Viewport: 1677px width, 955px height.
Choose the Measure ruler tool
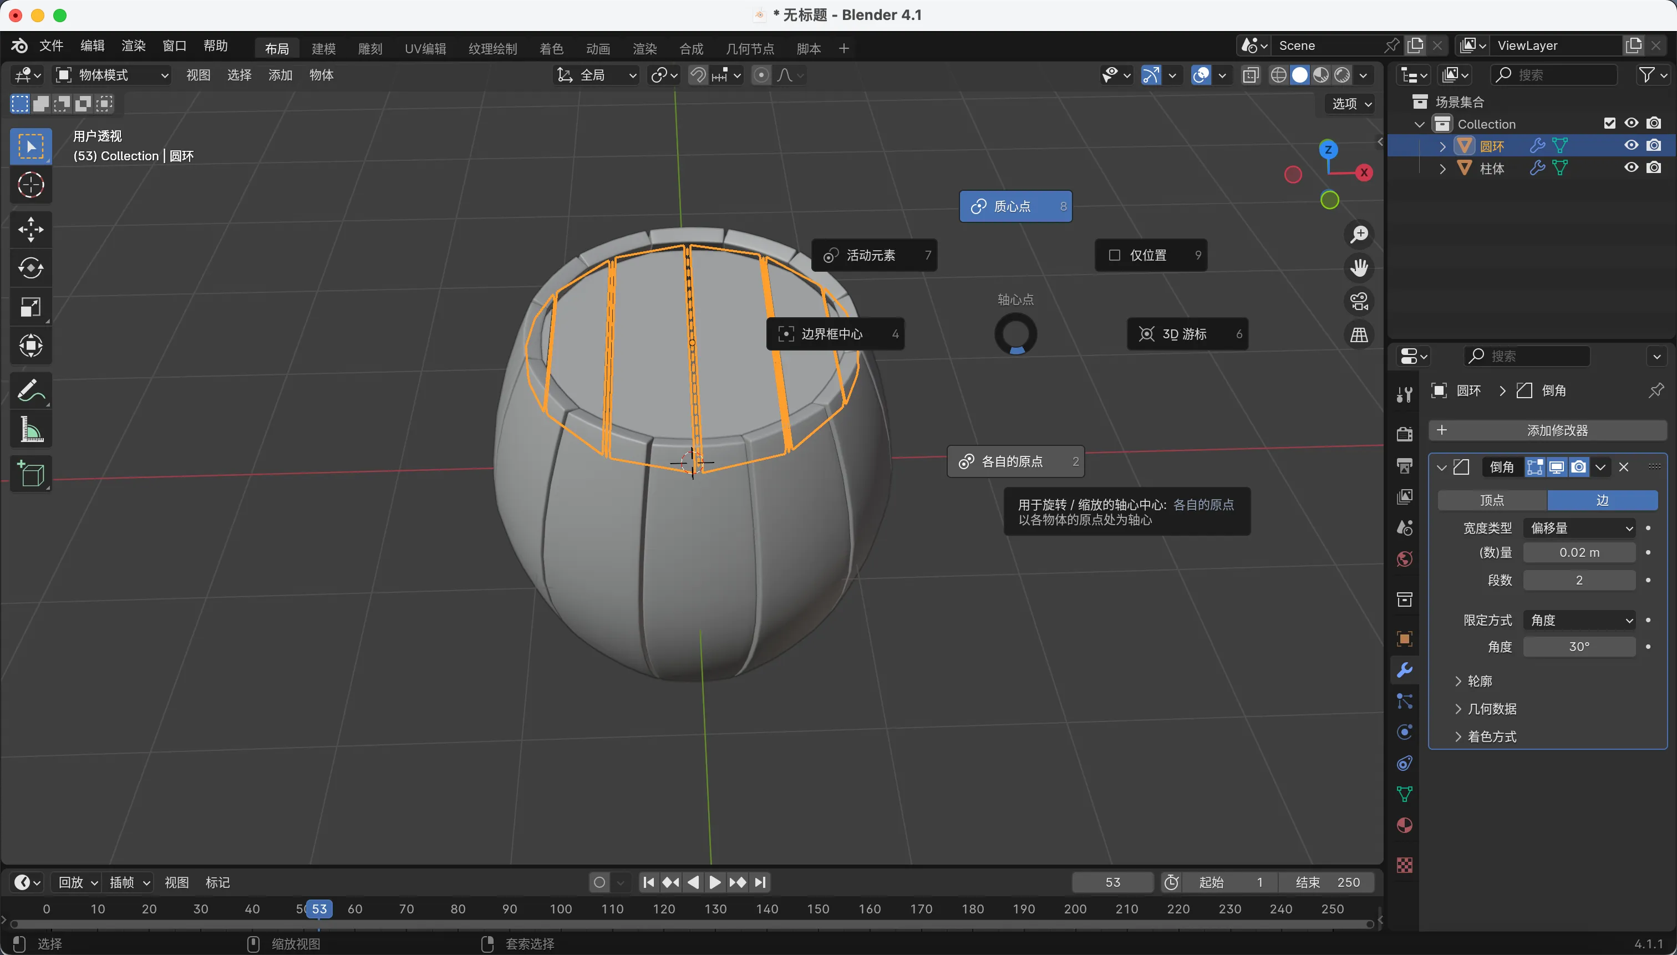point(31,430)
